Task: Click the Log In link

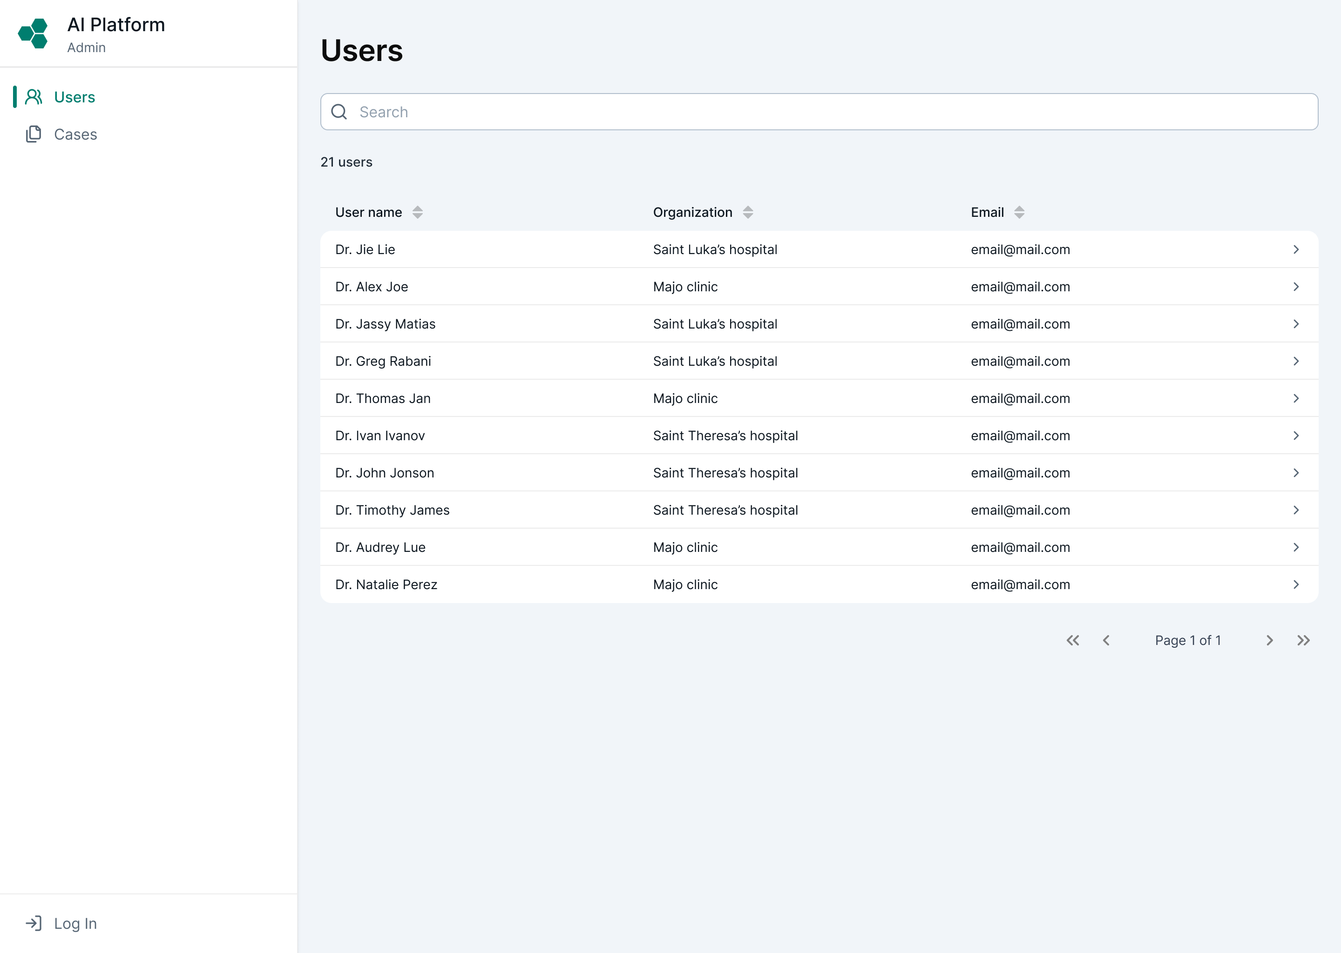Action: point(75,923)
